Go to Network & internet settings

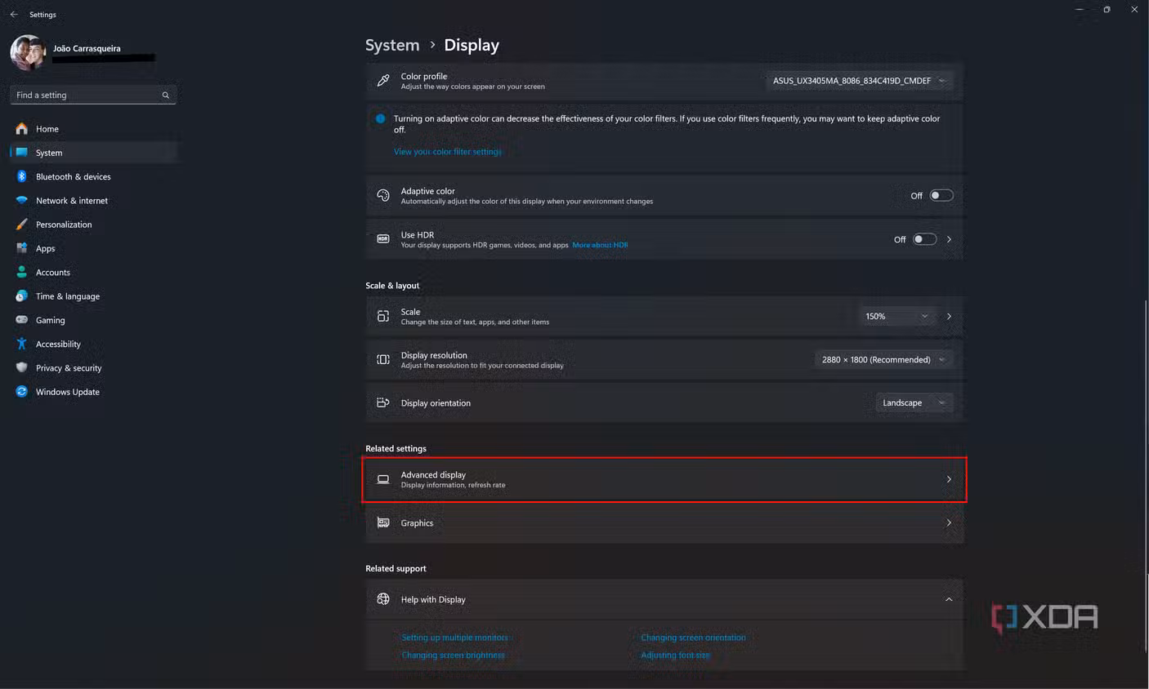[x=94, y=201]
